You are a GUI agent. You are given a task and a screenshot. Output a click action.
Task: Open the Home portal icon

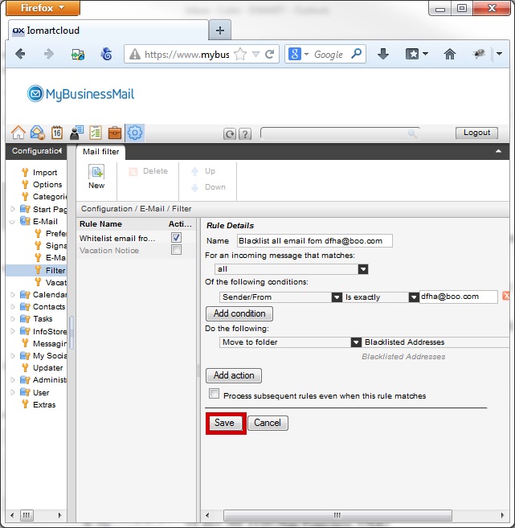[x=18, y=133]
